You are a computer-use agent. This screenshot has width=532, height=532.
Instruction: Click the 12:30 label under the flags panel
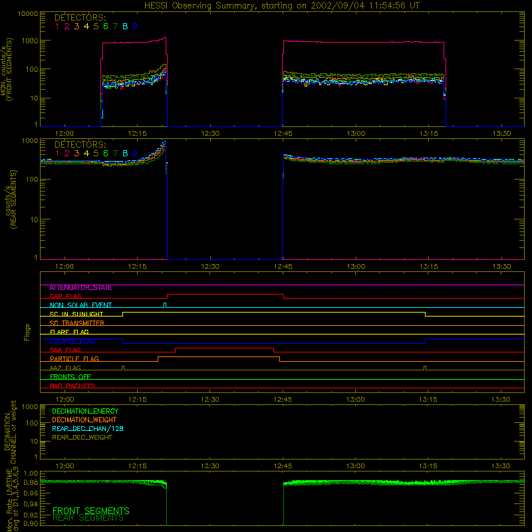point(209,400)
